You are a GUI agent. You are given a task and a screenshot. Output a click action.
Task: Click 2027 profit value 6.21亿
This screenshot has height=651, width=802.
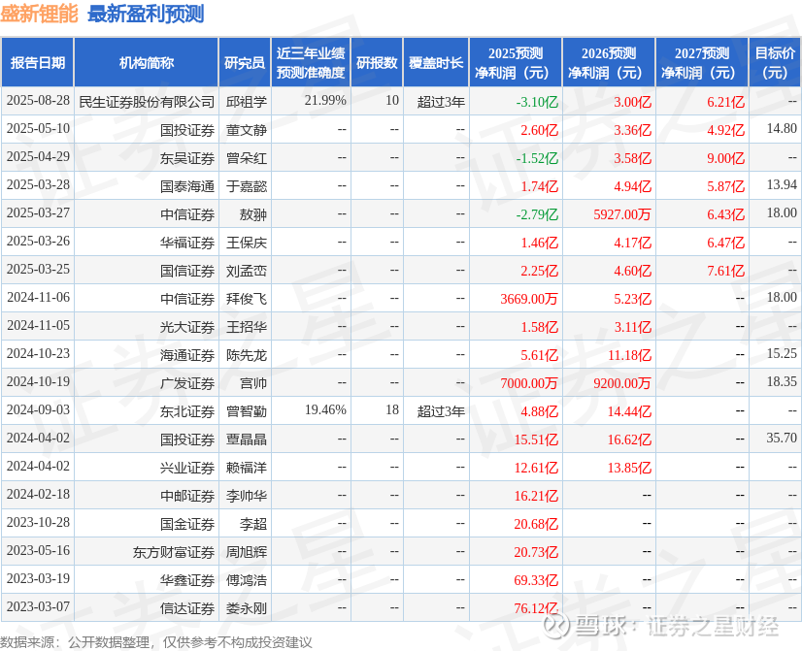[725, 102]
